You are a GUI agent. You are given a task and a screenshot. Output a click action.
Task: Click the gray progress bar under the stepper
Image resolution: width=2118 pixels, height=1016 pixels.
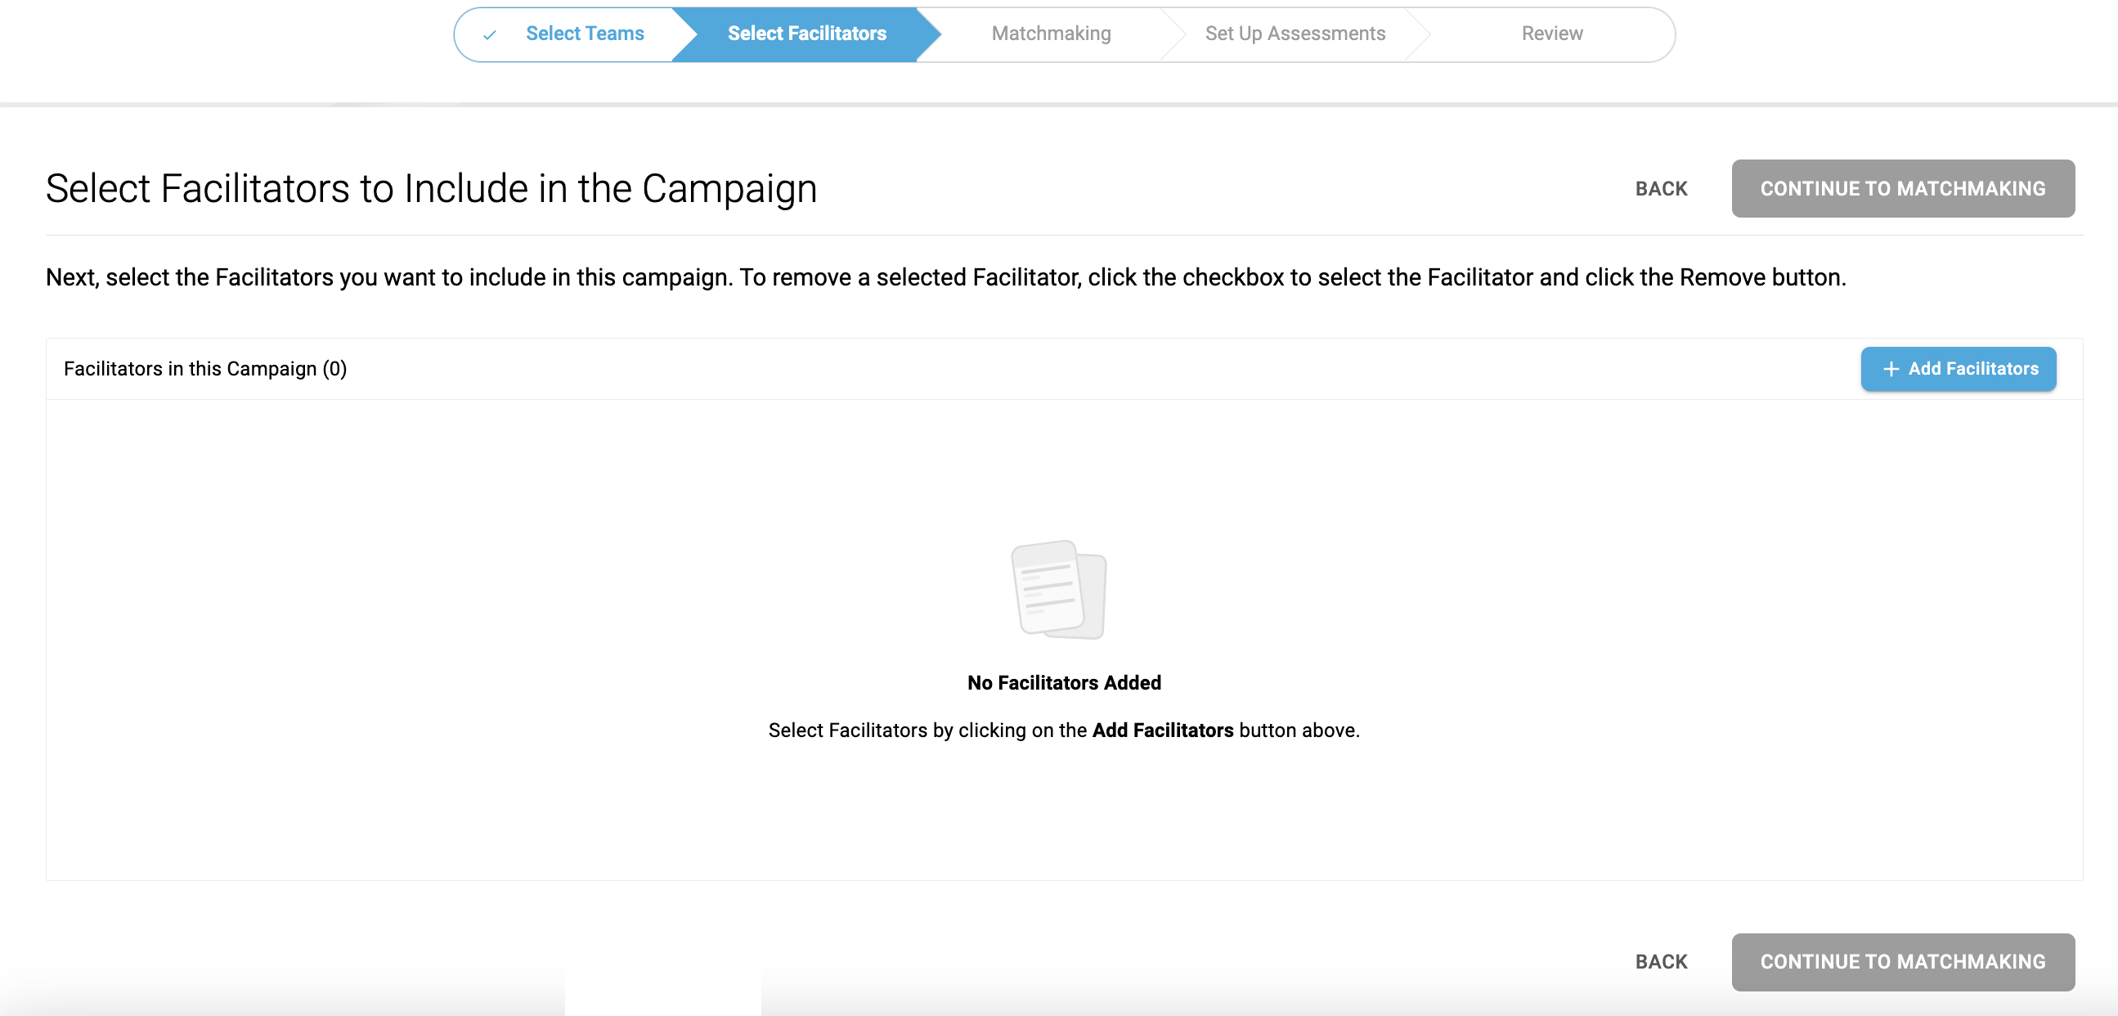click(1059, 105)
